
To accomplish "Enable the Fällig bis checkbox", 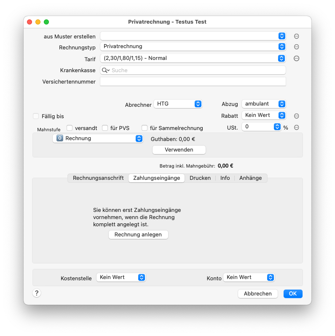I will point(36,116).
